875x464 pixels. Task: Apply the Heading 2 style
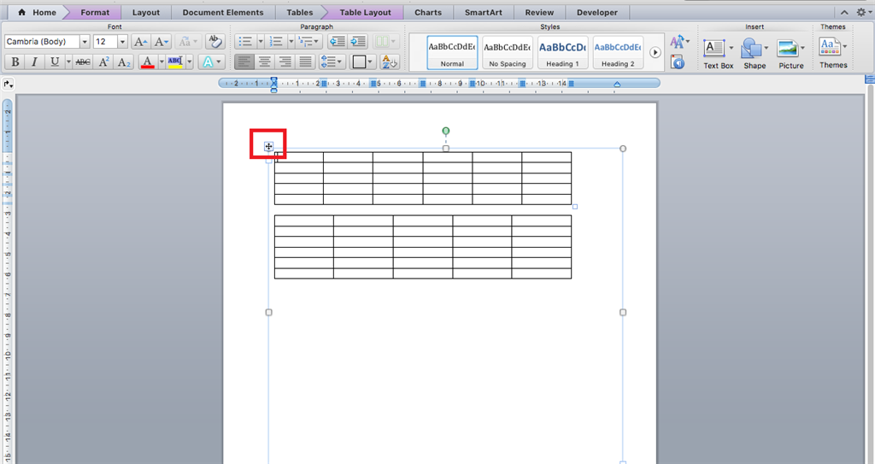pyautogui.click(x=618, y=53)
